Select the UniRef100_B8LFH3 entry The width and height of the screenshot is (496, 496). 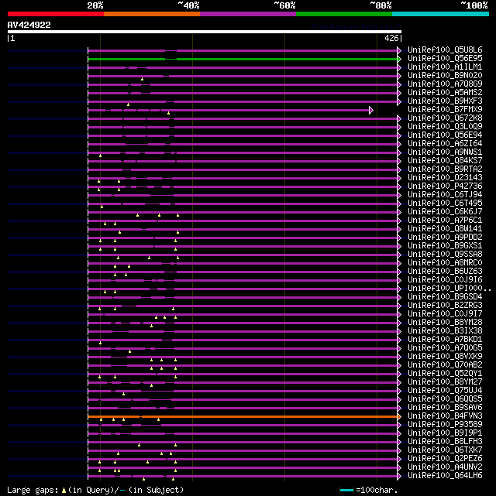(x=445, y=442)
